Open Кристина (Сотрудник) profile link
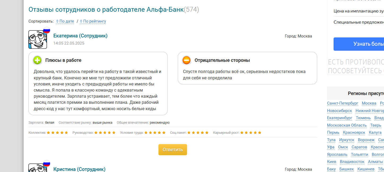 (x=79, y=169)
